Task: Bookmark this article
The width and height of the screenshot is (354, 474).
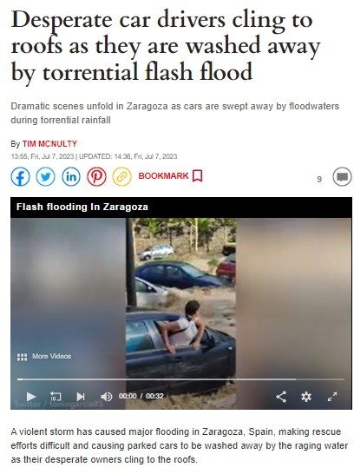Action: click(170, 175)
